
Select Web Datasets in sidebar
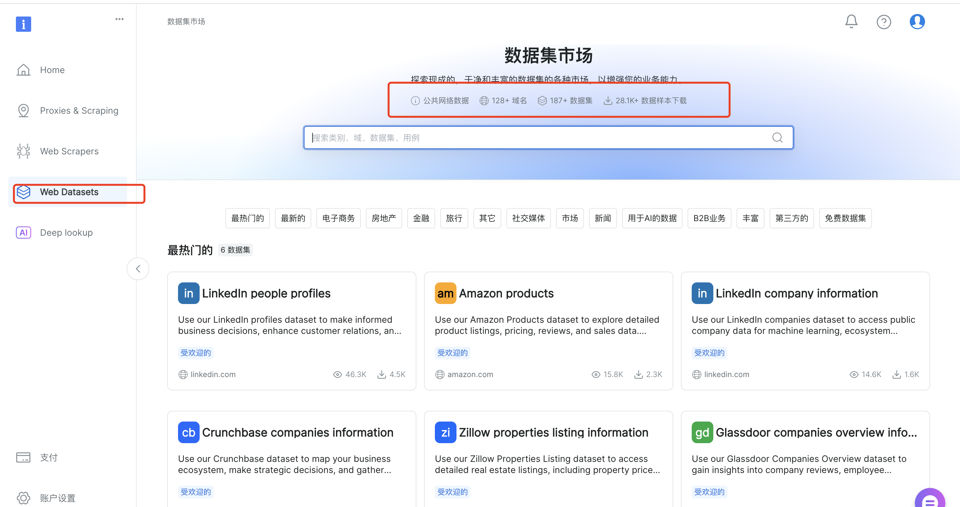click(68, 192)
